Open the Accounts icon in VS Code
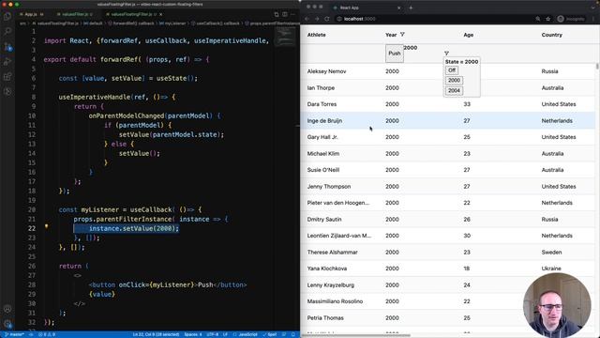 click(x=7, y=309)
